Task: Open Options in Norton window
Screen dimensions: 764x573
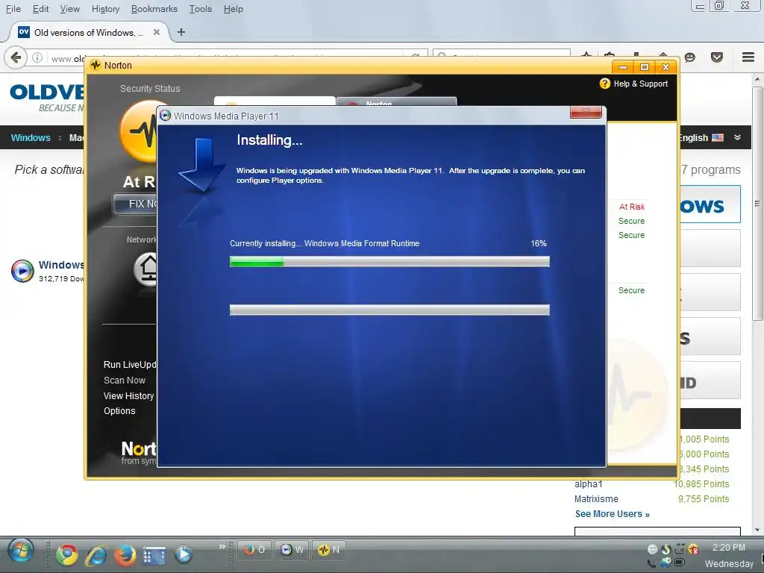Action: point(119,411)
